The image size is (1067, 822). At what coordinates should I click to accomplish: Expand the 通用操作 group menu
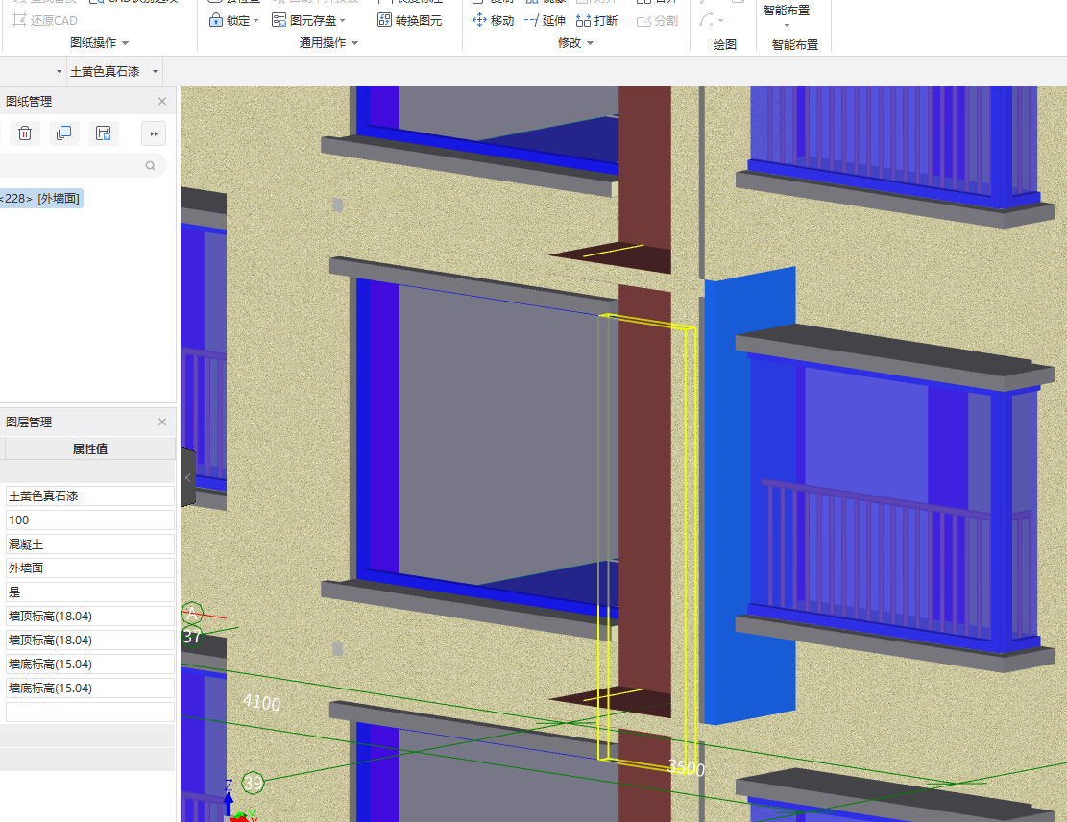tap(328, 43)
